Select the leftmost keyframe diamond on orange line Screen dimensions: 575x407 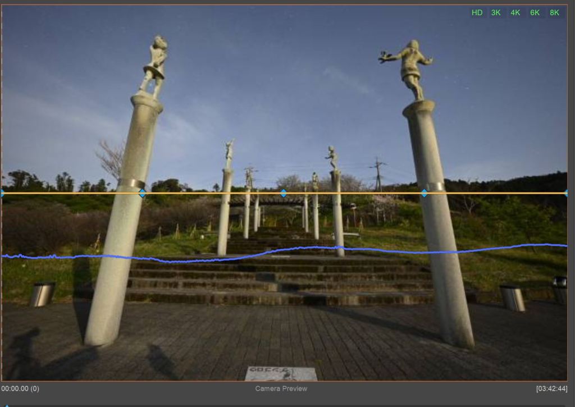click(x=2, y=193)
